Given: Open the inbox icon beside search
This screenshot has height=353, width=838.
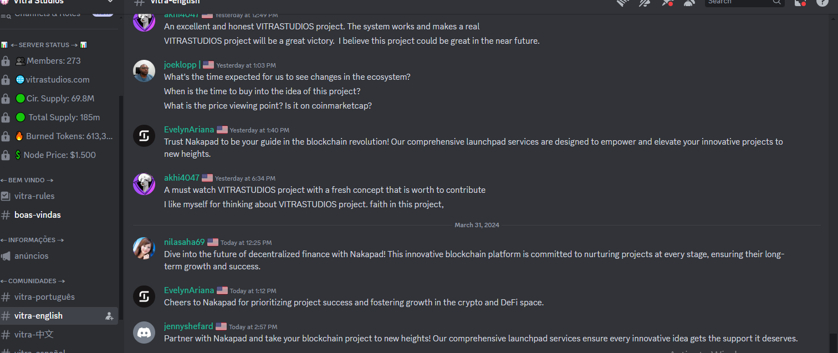Looking at the screenshot, I should (x=800, y=2).
